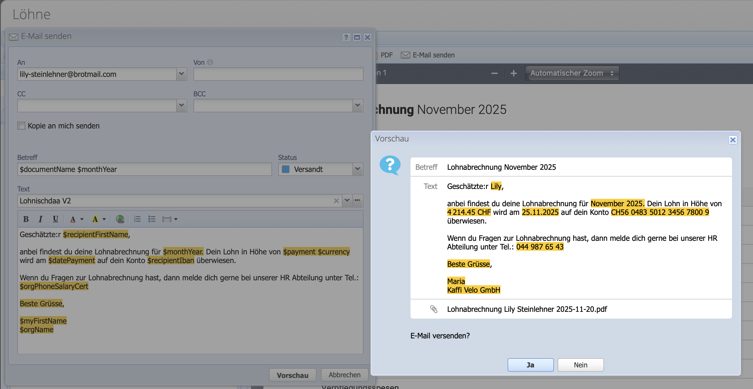Enable 'Kopie an mich senden' checkbox
The height and width of the screenshot is (389, 753).
click(21, 126)
